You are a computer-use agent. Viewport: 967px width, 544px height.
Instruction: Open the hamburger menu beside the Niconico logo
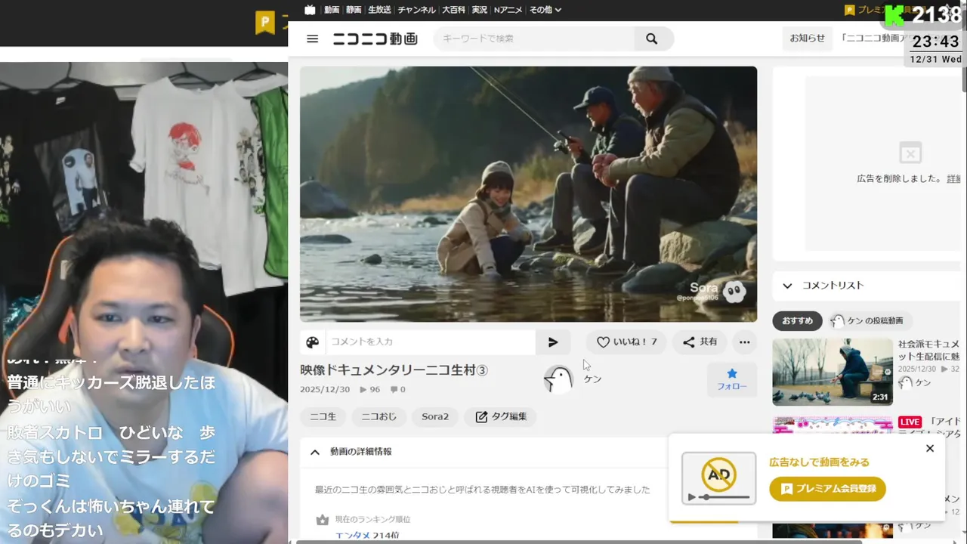(x=312, y=39)
